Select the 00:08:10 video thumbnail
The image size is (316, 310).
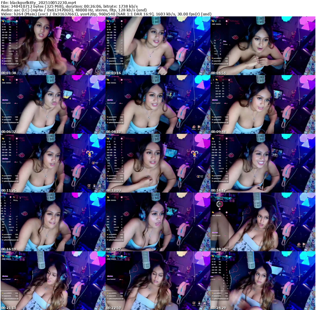coord(158,104)
